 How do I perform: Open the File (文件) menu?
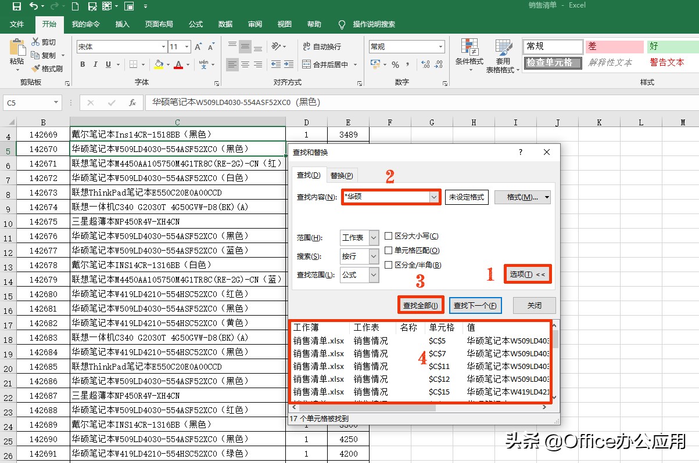pos(17,24)
